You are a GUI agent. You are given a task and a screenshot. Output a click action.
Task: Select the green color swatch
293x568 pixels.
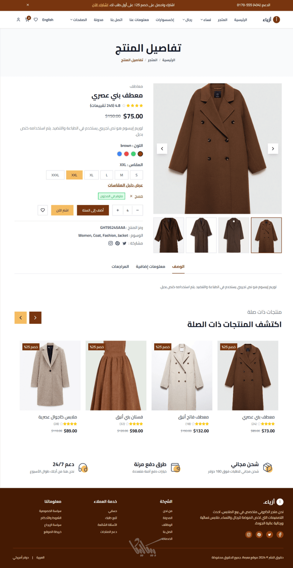(133, 154)
